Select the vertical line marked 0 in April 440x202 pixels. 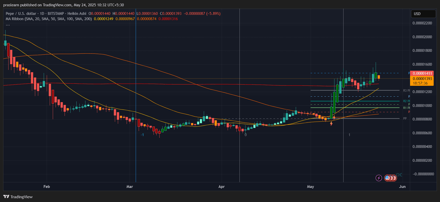point(239,96)
